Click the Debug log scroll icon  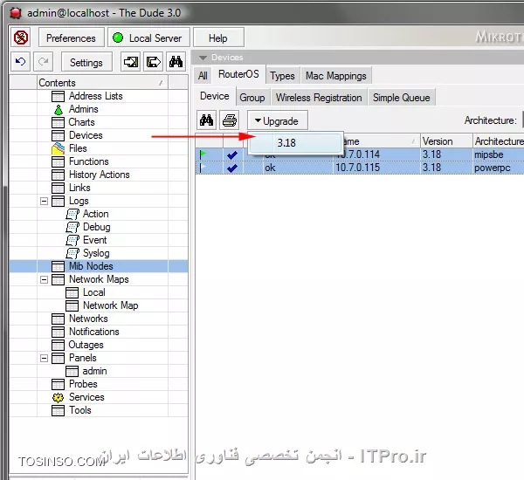pos(72,228)
